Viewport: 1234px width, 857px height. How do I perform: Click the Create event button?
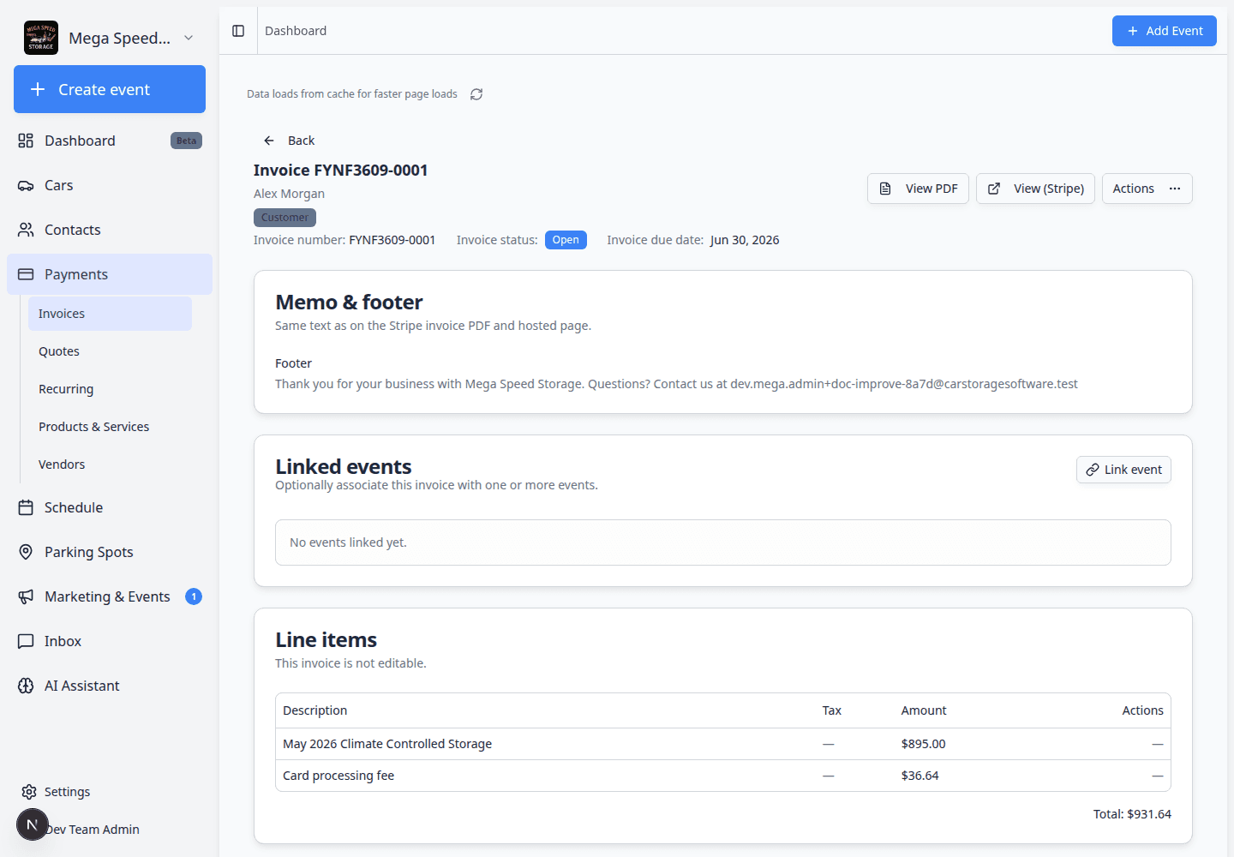110,89
